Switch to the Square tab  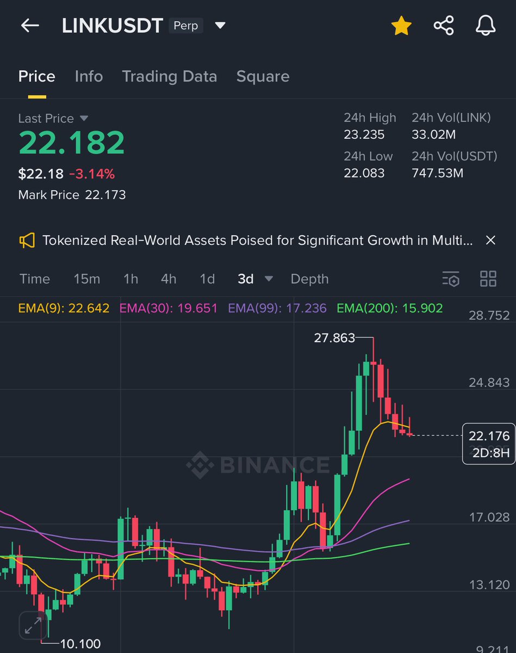(x=263, y=76)
